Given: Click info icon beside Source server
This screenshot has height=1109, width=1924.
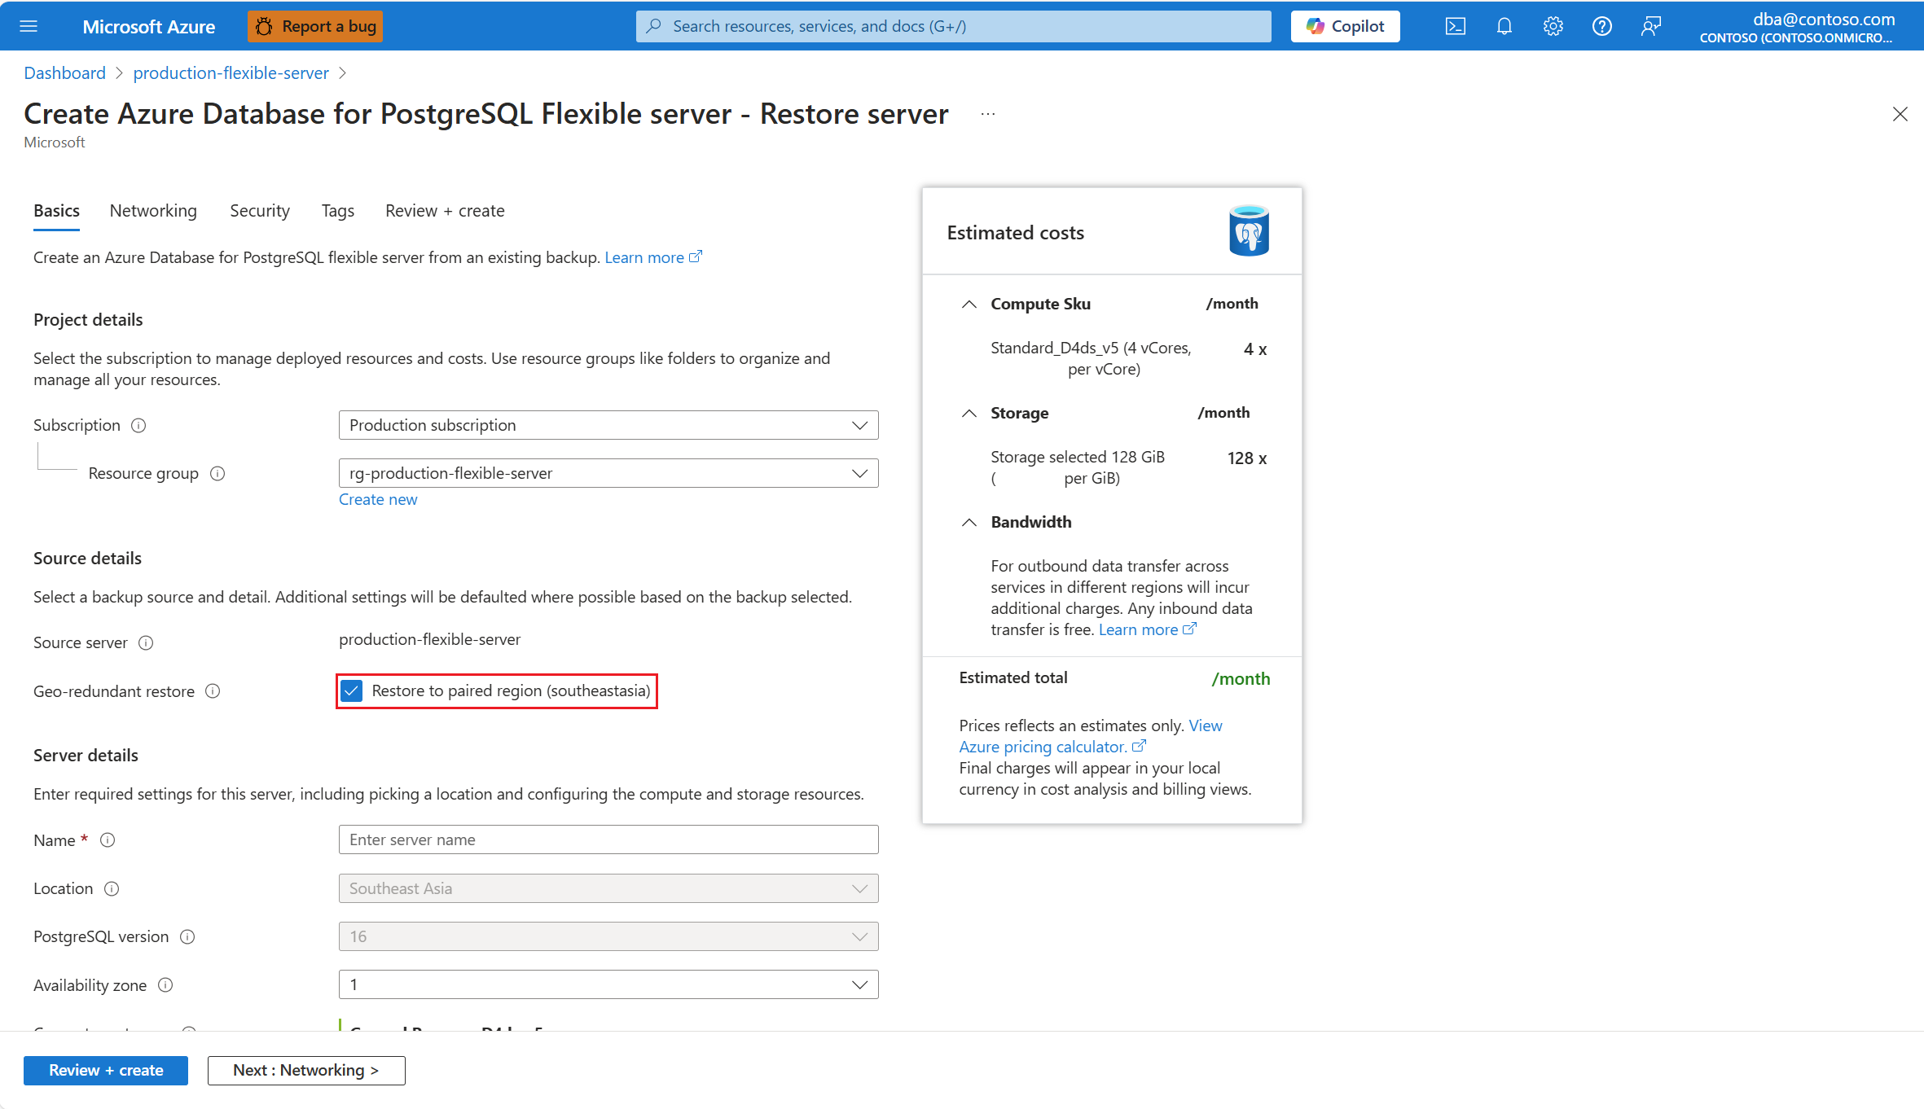Looking at the screenshot, I should pyautogui.click(x=146, y=643).
